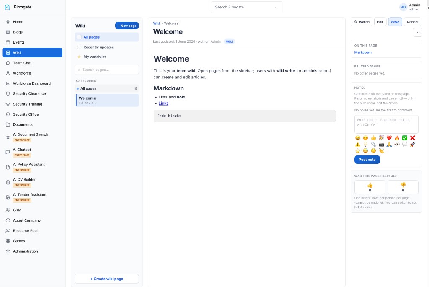Viewport: 429px width, 287px height.
Task: Select the All pages category row
Action: coord(107,88)
